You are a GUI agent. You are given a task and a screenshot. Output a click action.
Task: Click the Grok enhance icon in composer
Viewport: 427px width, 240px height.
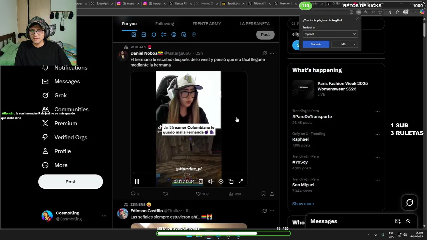pos(154,35)
